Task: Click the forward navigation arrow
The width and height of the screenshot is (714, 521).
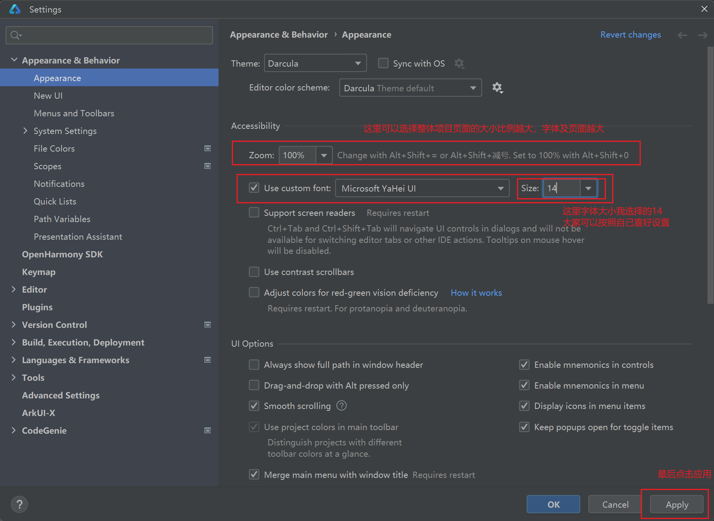Action: 703,35
